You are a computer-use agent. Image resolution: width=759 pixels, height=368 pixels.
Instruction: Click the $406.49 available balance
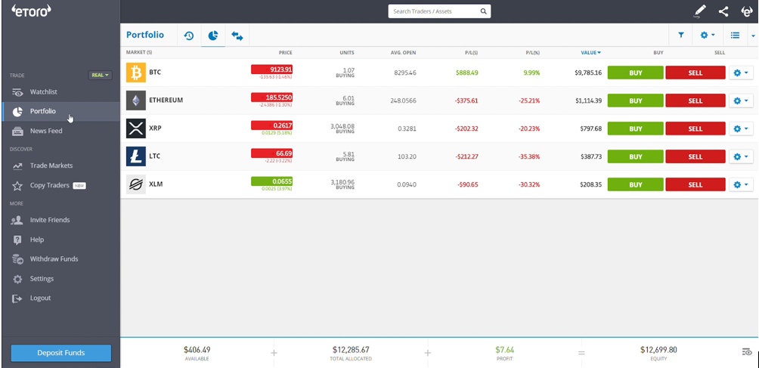click(x=197, y=349)
